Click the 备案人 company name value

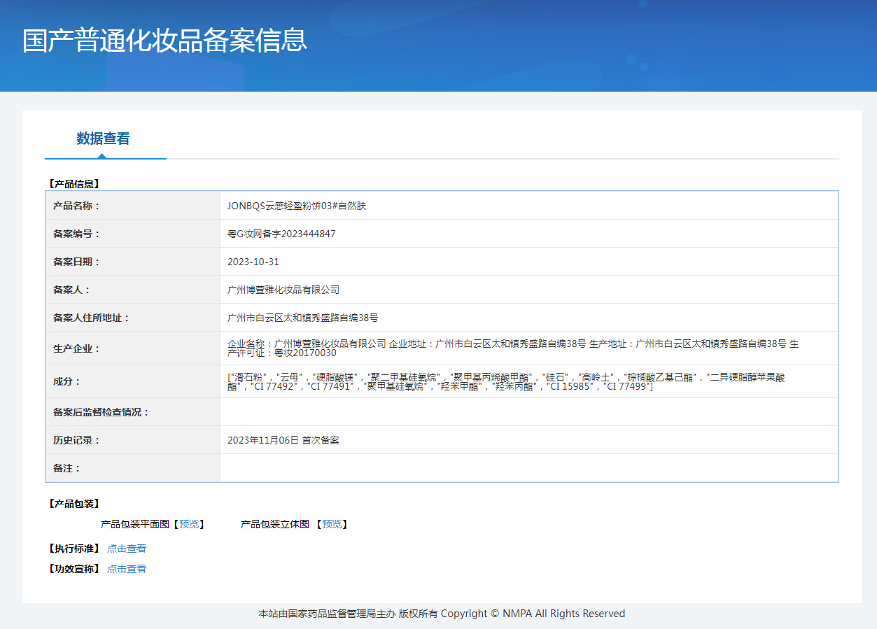(x=283, y=290)
